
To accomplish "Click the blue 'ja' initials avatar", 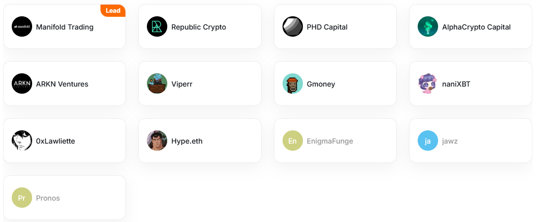I will (428, 141).
